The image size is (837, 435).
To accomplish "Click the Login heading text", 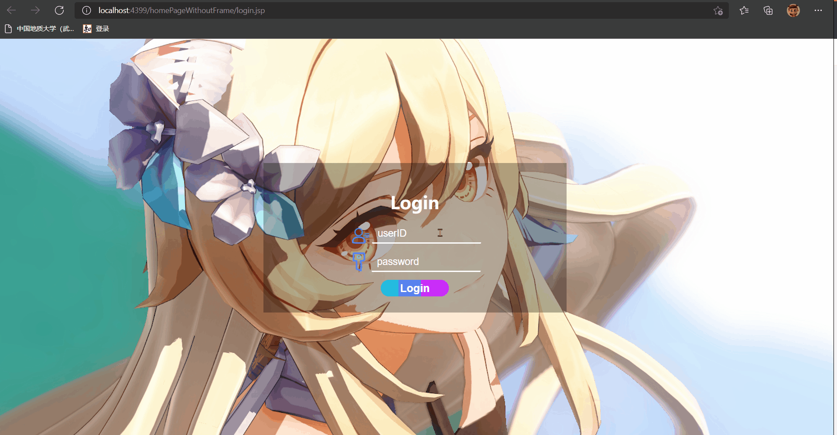I will (415, 203).
